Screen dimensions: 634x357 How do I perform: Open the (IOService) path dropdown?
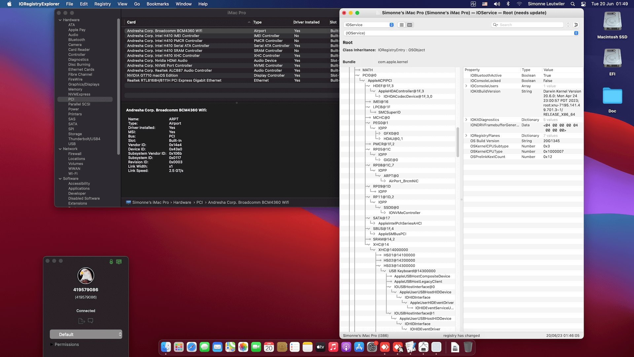461,33
